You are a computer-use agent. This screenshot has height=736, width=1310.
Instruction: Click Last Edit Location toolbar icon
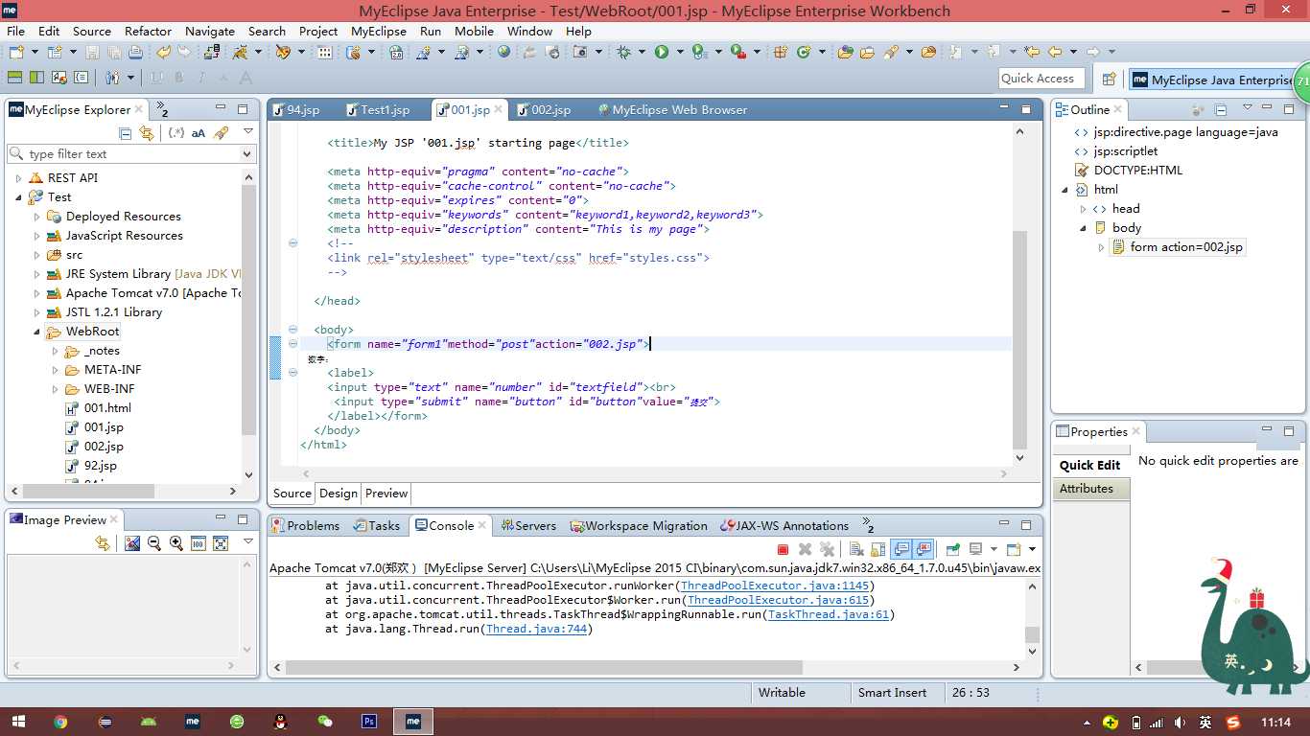(x=1032, y=52)
